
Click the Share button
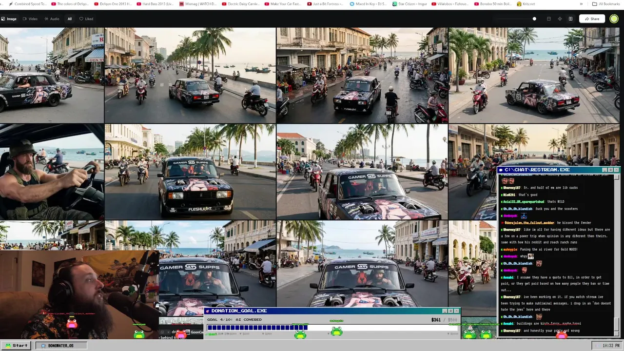592,19
